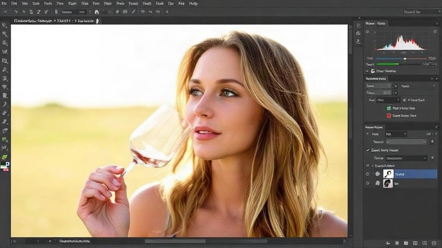
Task: Open the leftmost menu in the menu bar
Action: point(4,3)
